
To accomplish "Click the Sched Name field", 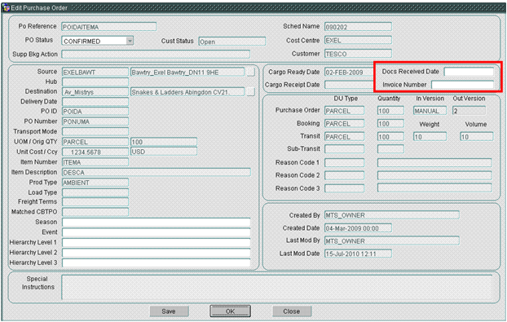I will [x=358, y=27].
